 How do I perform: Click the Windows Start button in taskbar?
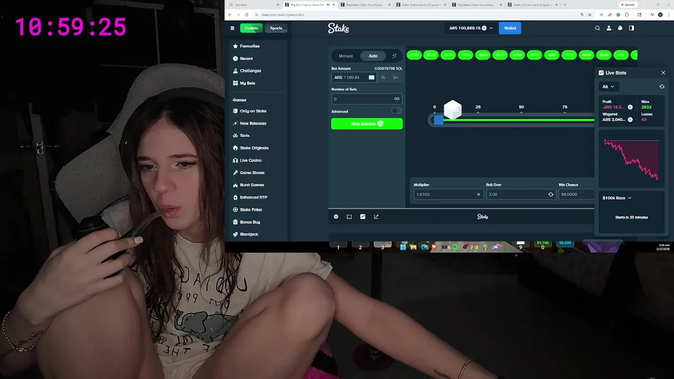coord(403,247)
